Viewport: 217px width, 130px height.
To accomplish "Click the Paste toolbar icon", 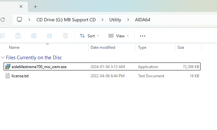I will [x=18, y=36].
